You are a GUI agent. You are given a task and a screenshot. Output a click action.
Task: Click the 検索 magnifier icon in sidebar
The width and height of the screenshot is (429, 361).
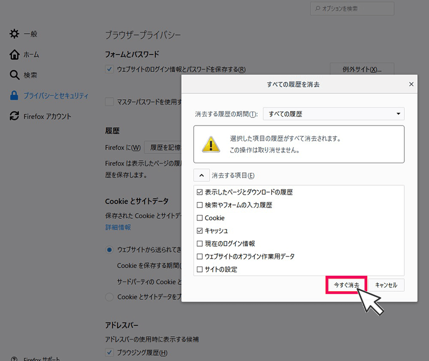14,75
